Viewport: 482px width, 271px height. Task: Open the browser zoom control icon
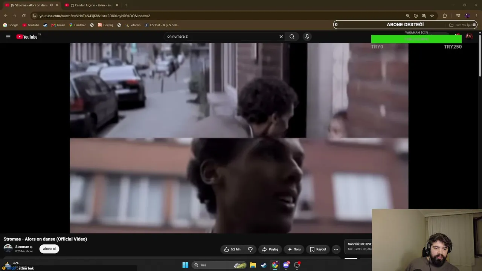click(407, 16)
